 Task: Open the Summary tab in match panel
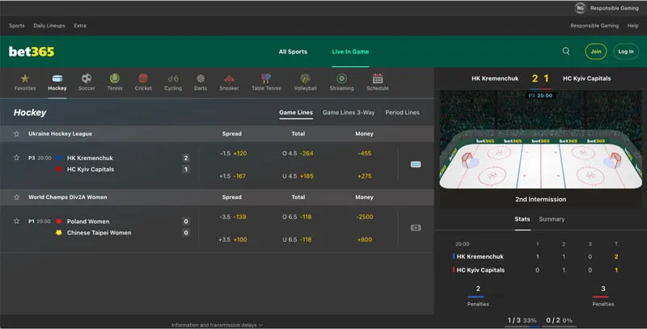pyautogui.click(x=552, y=219)
